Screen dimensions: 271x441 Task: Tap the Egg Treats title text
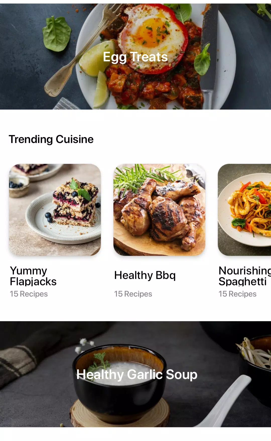(x=135, y=57)
